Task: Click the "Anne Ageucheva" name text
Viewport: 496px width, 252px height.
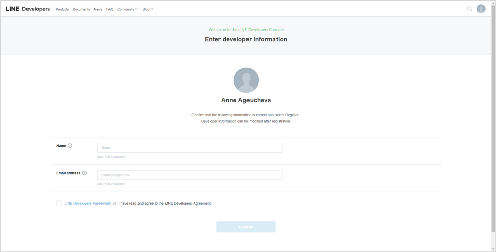Action: point(246,100)
